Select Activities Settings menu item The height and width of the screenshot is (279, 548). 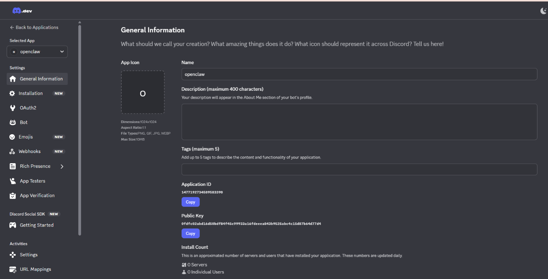(x=29, y=255)
